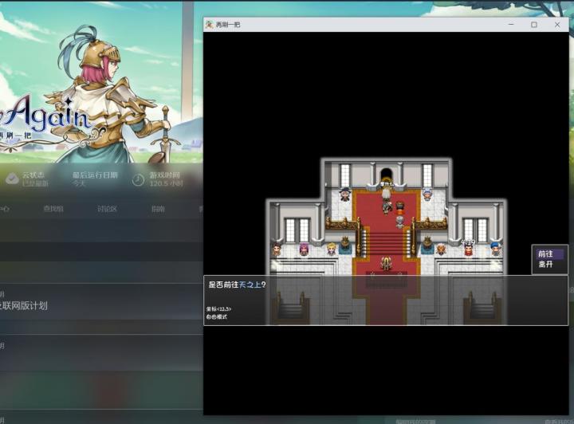Maximize the 再刷一把 game window
Image resolution: width=574 pixels, height=424 pixels.
534,25
